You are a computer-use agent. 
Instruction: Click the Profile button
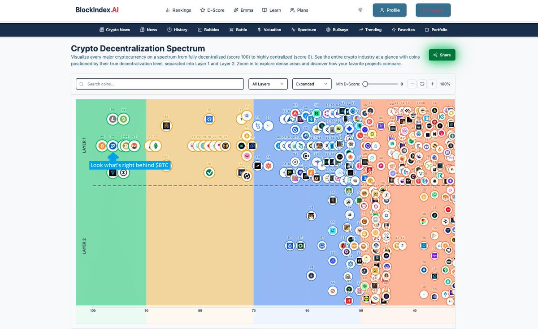(x=390, y=10)
